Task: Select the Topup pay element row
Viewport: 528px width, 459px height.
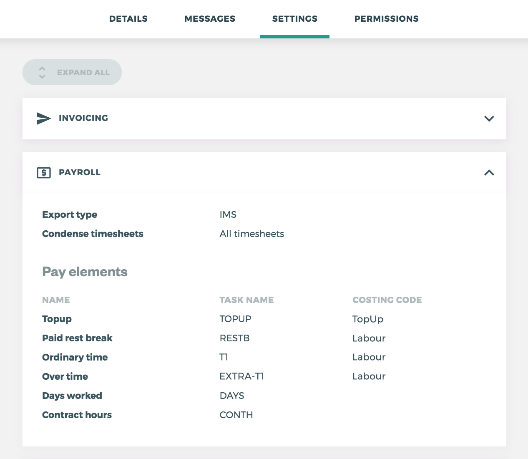Action: coord(57,319)
